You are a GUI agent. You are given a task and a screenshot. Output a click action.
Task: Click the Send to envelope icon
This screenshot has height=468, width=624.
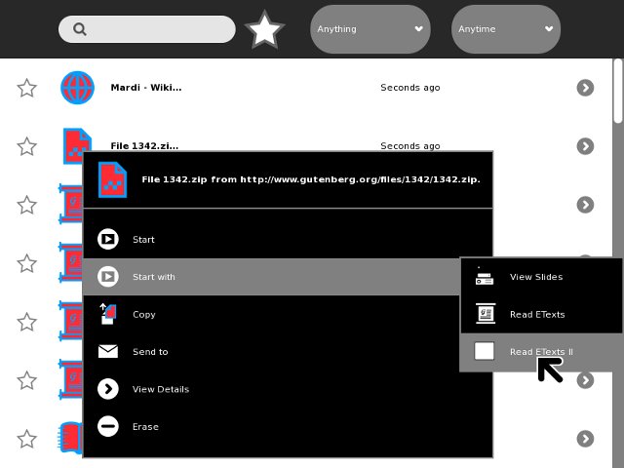pyautogui.click(x=108, y=352)
